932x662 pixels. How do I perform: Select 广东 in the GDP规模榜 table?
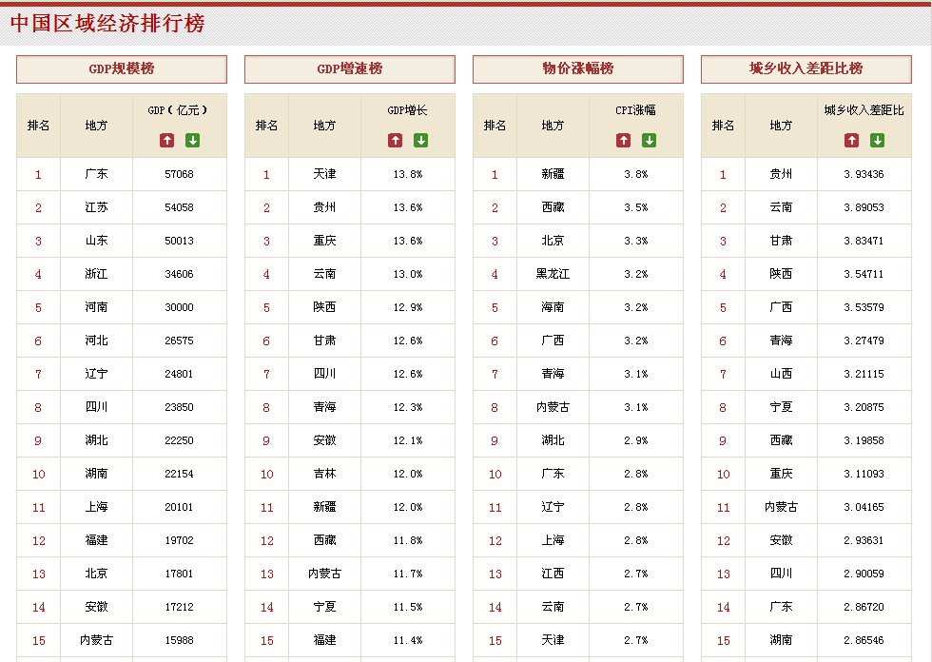[96, 174]
